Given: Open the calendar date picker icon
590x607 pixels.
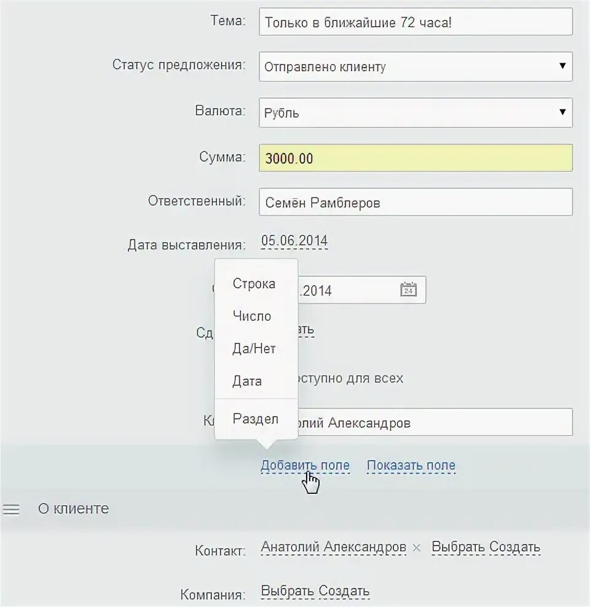Looking at the screenshot, I should (409, 289).
